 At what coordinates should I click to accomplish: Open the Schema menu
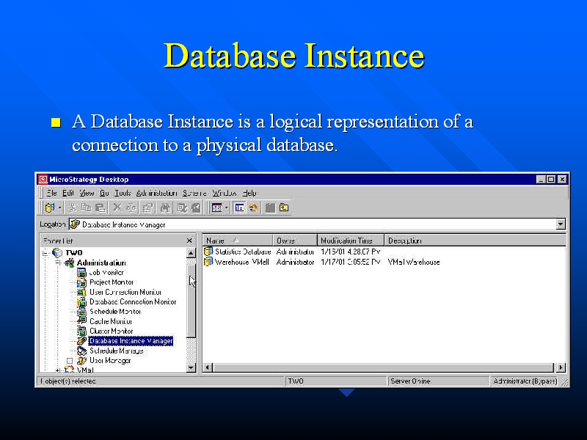[194, 193]
